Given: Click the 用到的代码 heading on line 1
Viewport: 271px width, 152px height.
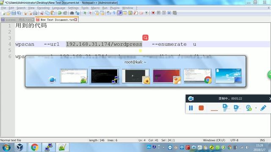Looking at the screenshot, I should click(31, 25).
